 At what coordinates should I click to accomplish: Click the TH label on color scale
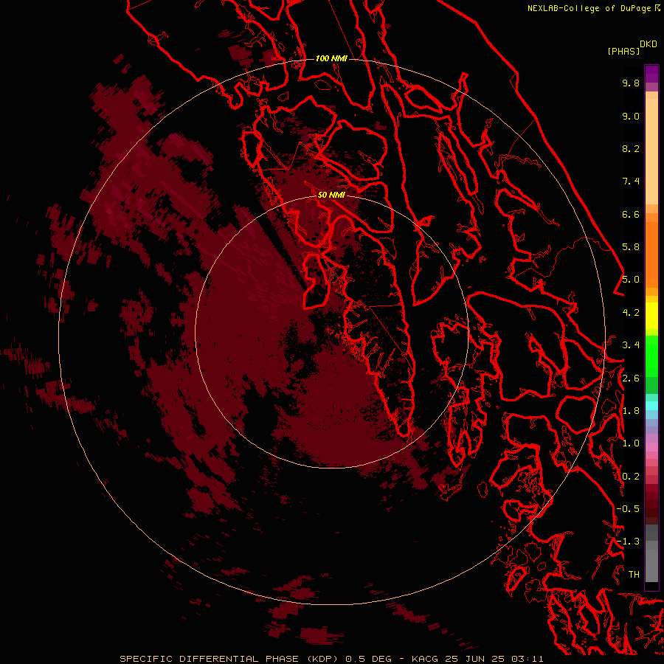click(634, 575)
